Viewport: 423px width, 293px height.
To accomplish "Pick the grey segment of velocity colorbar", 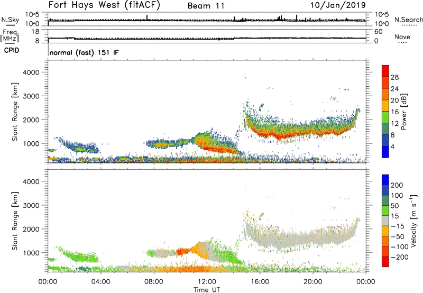I will [x=385, y=221].
